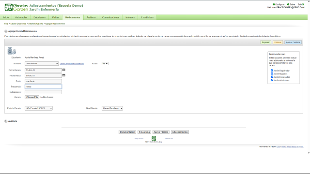Click the Frecuencia input field

click(x=43, y=87)
